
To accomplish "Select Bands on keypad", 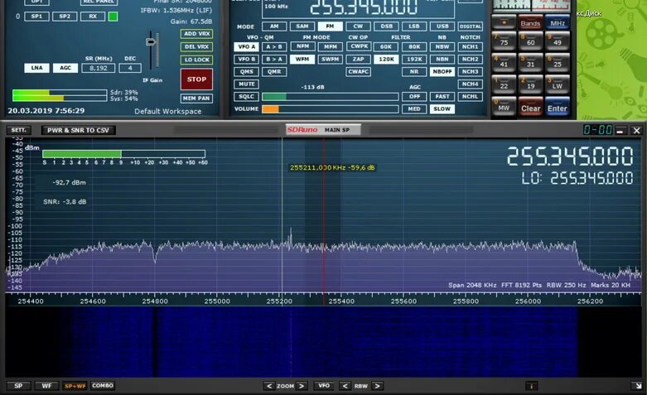I will [x=530, y=22].
